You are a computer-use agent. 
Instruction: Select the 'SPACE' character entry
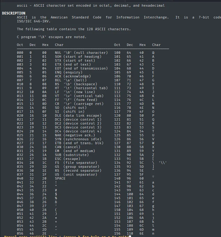click(60, 178)
